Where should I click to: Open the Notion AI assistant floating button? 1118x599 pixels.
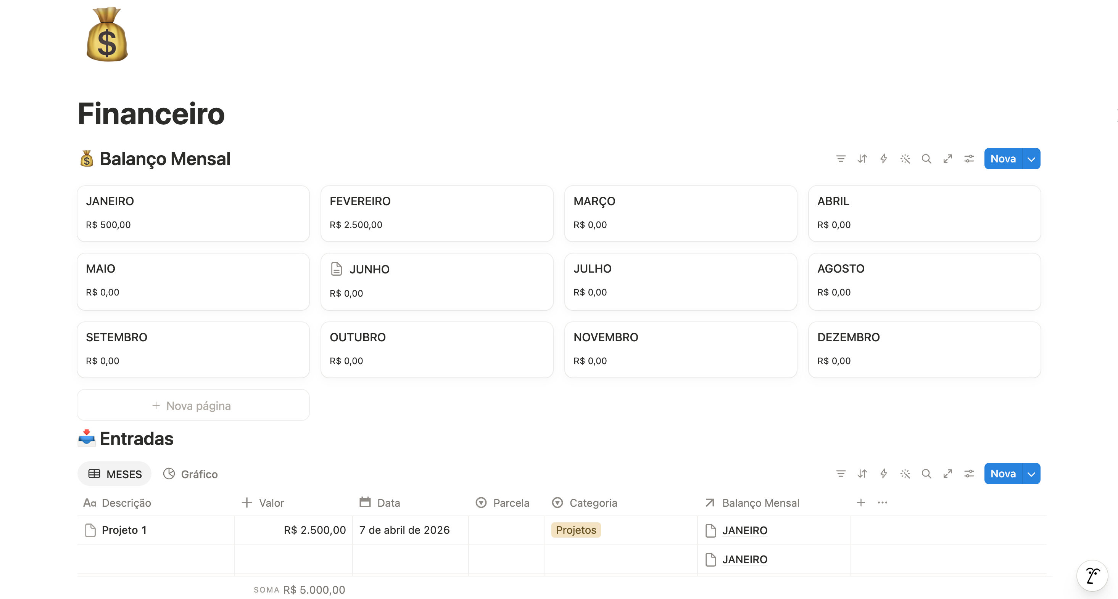pos(1092,576)
